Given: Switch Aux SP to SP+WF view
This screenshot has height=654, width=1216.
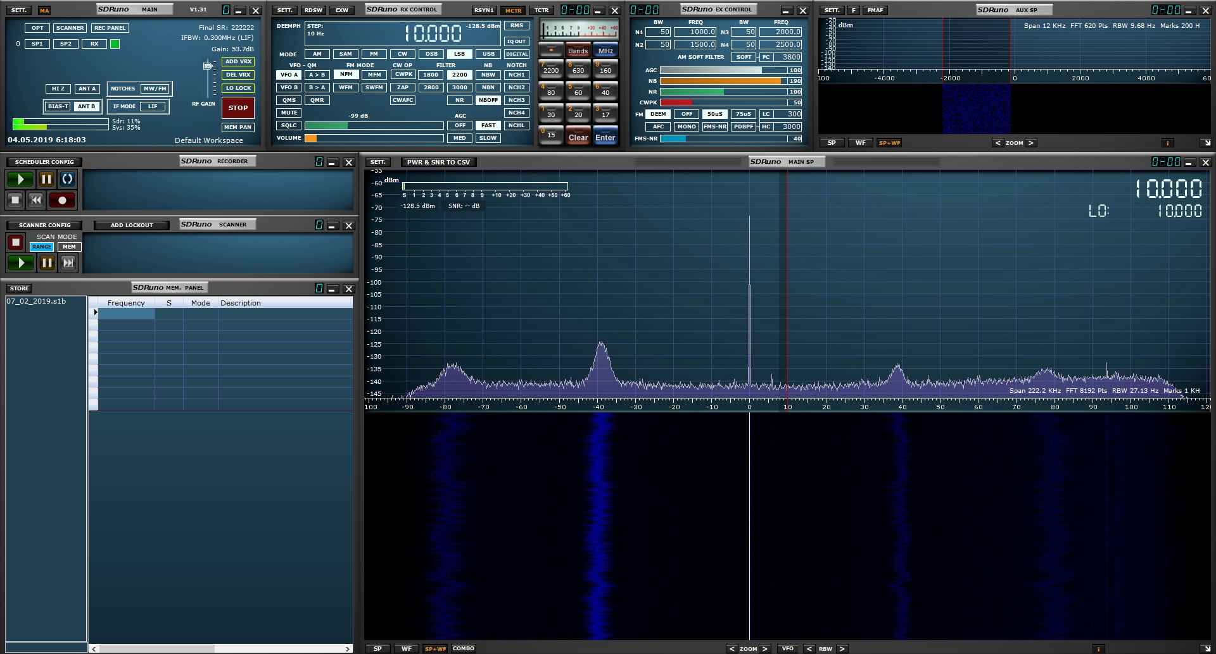Looking at the screenshot, I should click(889, 143).
